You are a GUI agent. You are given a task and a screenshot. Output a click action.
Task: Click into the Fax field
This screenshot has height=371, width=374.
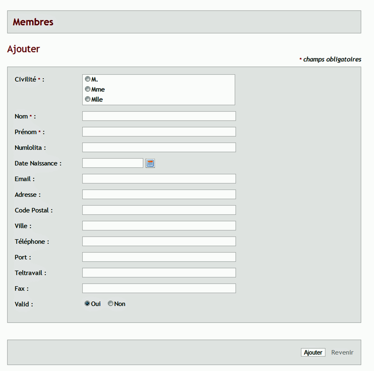coord(159,288)
